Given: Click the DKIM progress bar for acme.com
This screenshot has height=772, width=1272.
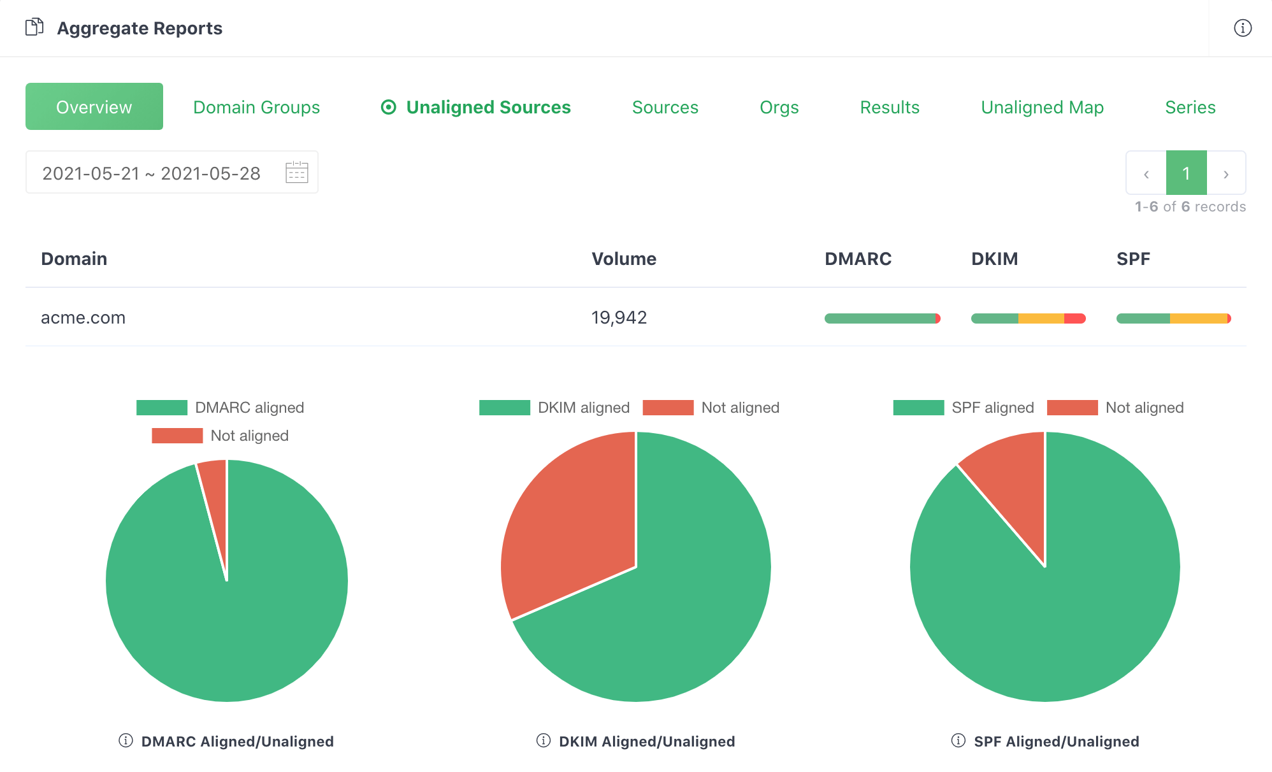Looking at the screenshot, I should pos(1027,318).
